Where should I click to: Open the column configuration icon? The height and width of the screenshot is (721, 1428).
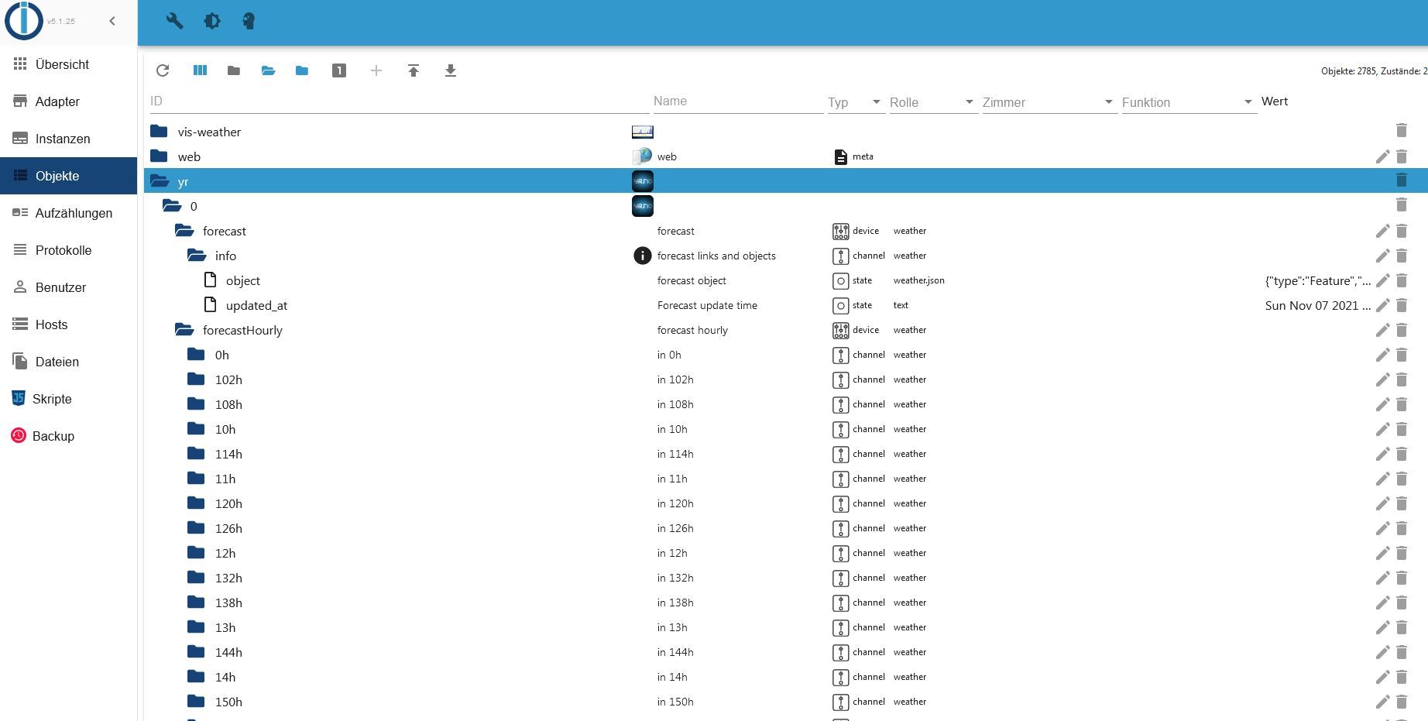(x=200, y=70)
